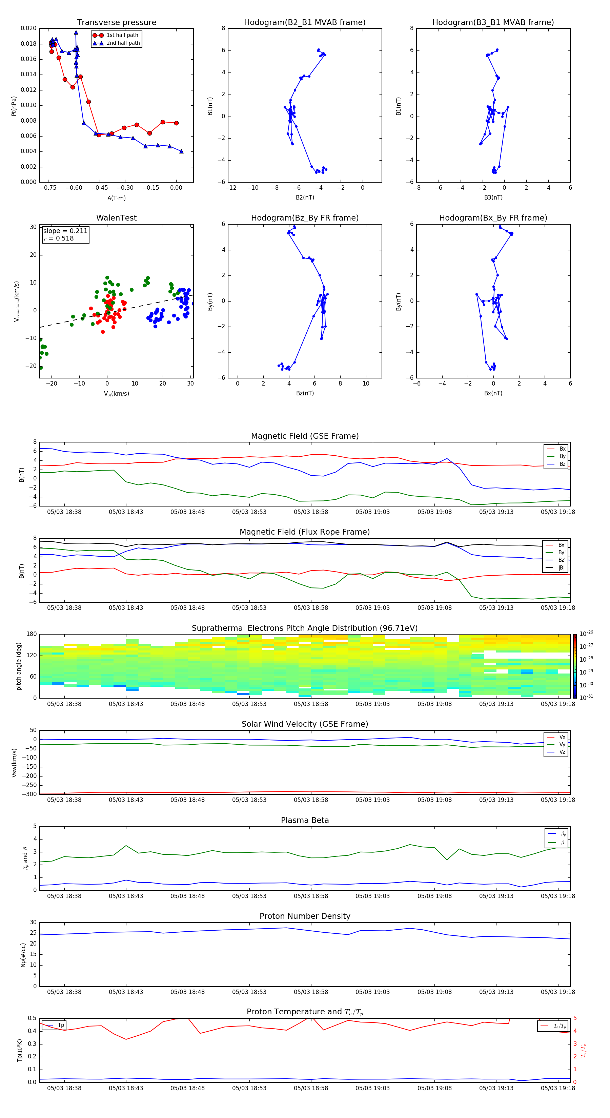Click the 'Transverse pressure' plot title
Screen dimensions: 610x1118
pyautogui.click(x=116, y=23)
